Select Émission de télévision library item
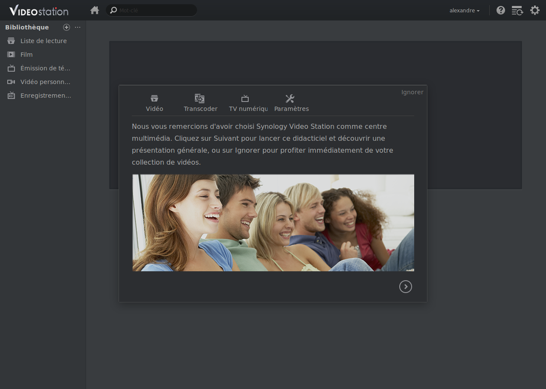 [x=45, y=68]
